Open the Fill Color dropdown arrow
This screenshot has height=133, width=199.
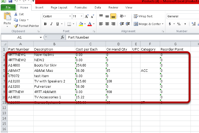(x=85, y=24)
